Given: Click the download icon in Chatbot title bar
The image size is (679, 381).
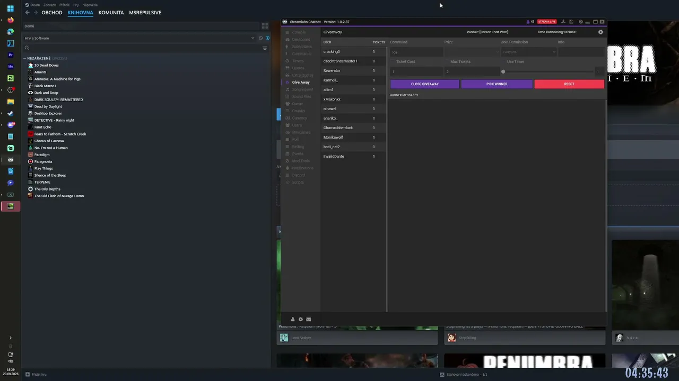Looking at the screenshot, I should click(563, 22).
